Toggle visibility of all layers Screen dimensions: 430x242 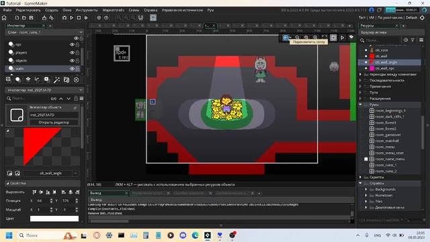pos(76,38)
